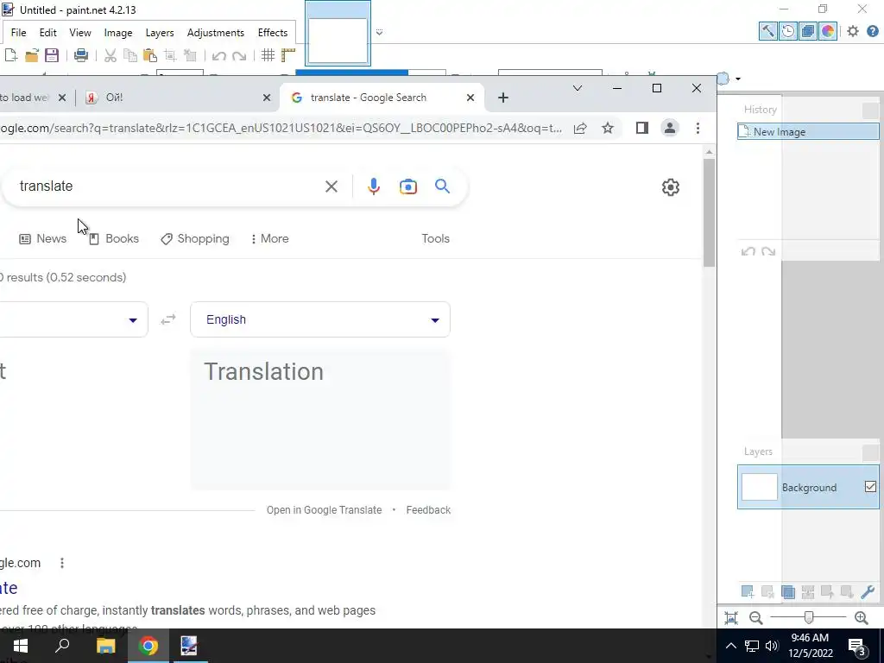Viewport: 884px width, 663px height.
Task: Save the image with the floppy disk icon
Action: pos(52,55)
